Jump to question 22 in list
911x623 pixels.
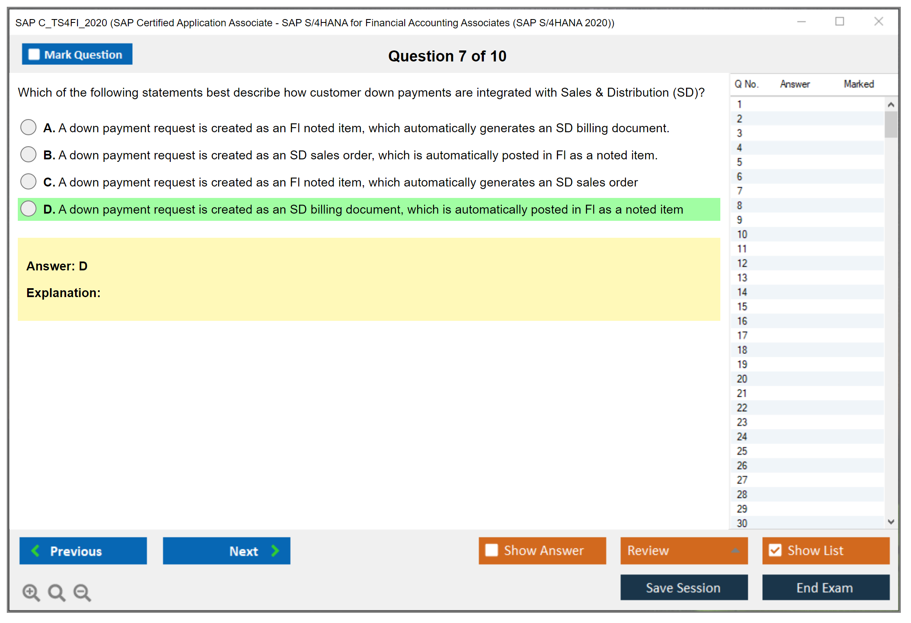tap(742, 408)
